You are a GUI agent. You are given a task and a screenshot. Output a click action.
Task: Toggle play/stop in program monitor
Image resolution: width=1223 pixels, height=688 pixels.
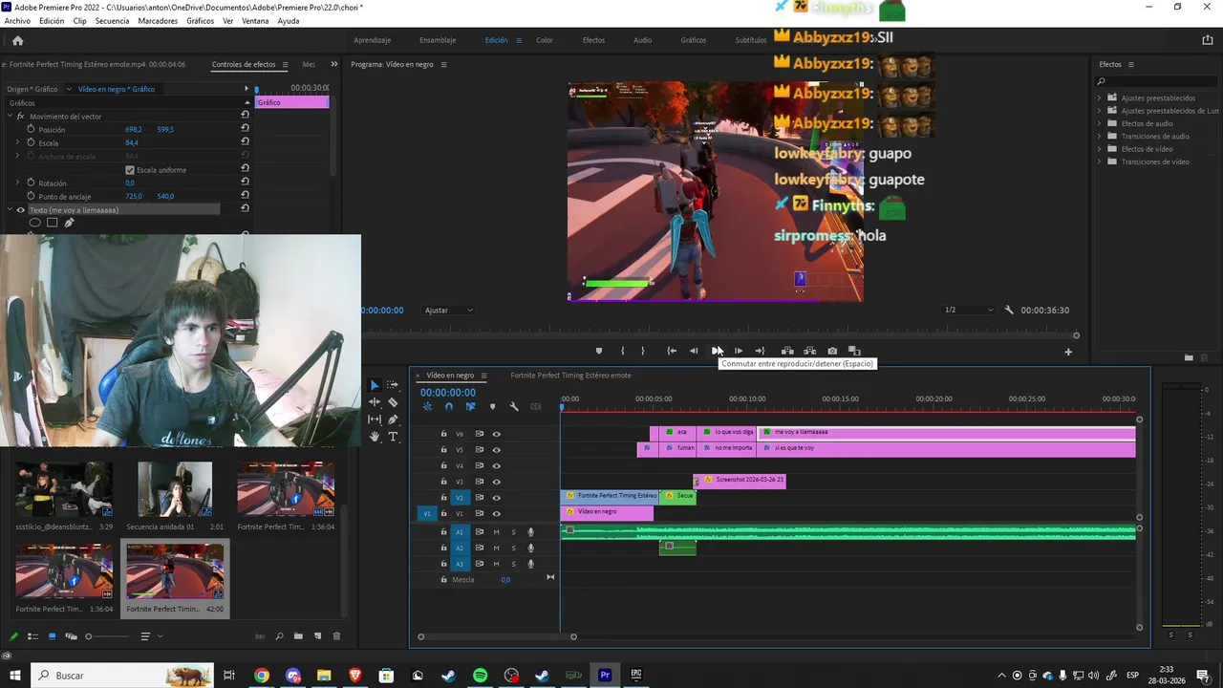click(717, 351)
